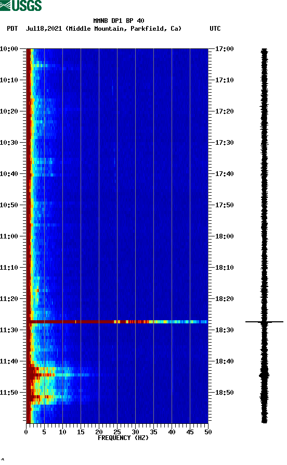
Task: Click the 17:30 UTC time label
Action: pos(224,142)
